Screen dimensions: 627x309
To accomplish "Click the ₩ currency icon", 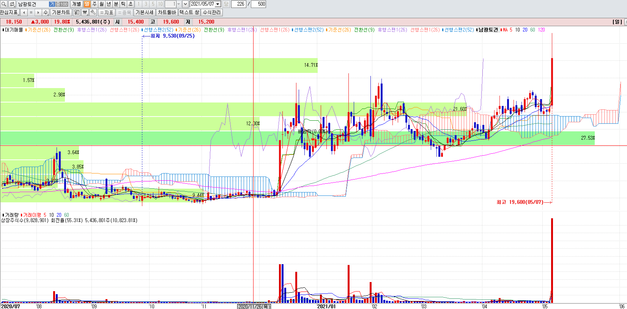I will coord(85,13).
